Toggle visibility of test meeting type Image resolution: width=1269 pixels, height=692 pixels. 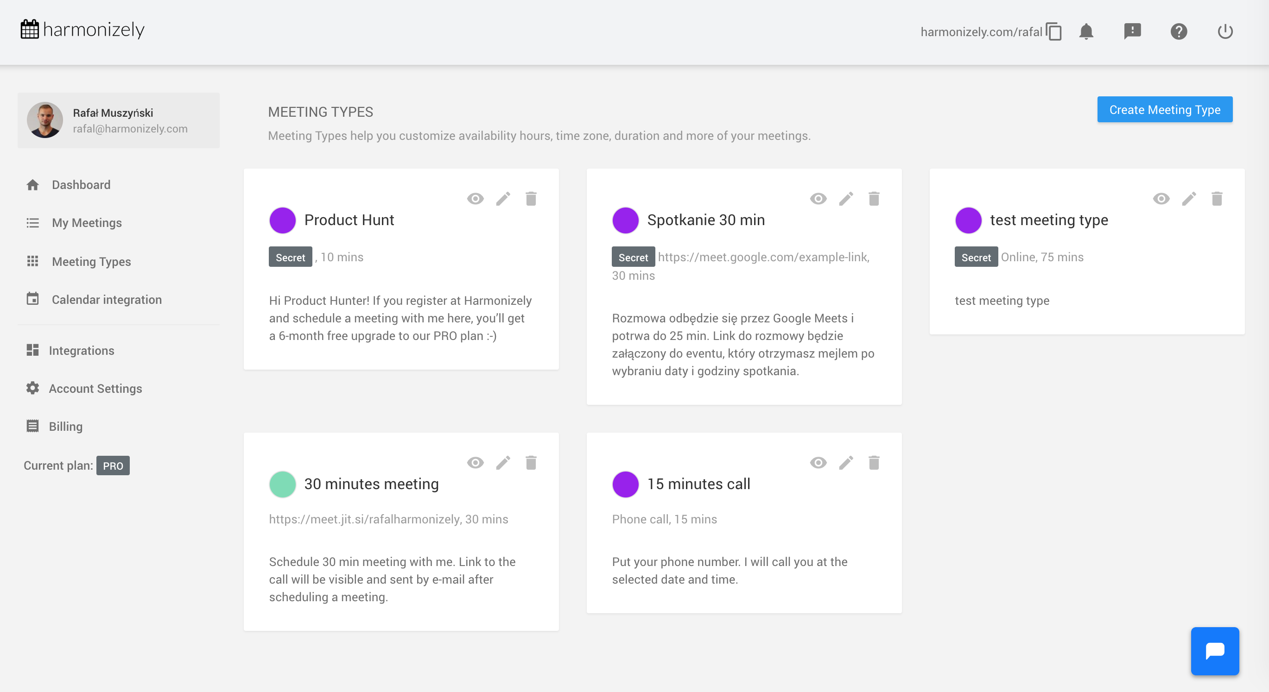1161,199
